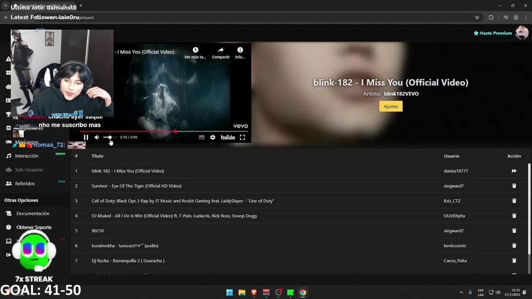This screenshot has height=299, width=532.
Task: Delete the Dj Rocka Barranquilla 2 request
Action: (x=514, y=260)
